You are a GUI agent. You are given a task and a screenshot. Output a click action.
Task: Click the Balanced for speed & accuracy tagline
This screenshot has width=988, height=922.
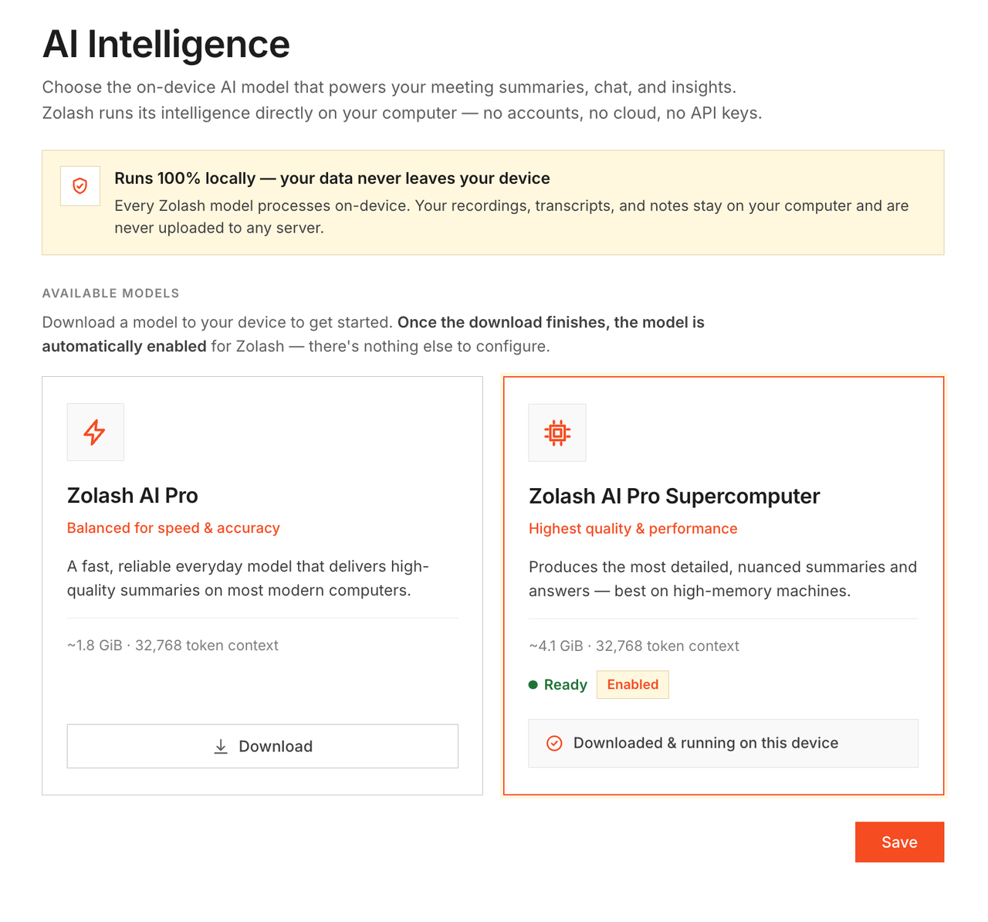(174, 528)
